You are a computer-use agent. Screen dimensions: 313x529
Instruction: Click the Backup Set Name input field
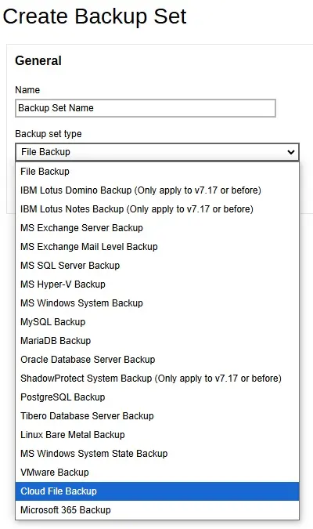146,108
